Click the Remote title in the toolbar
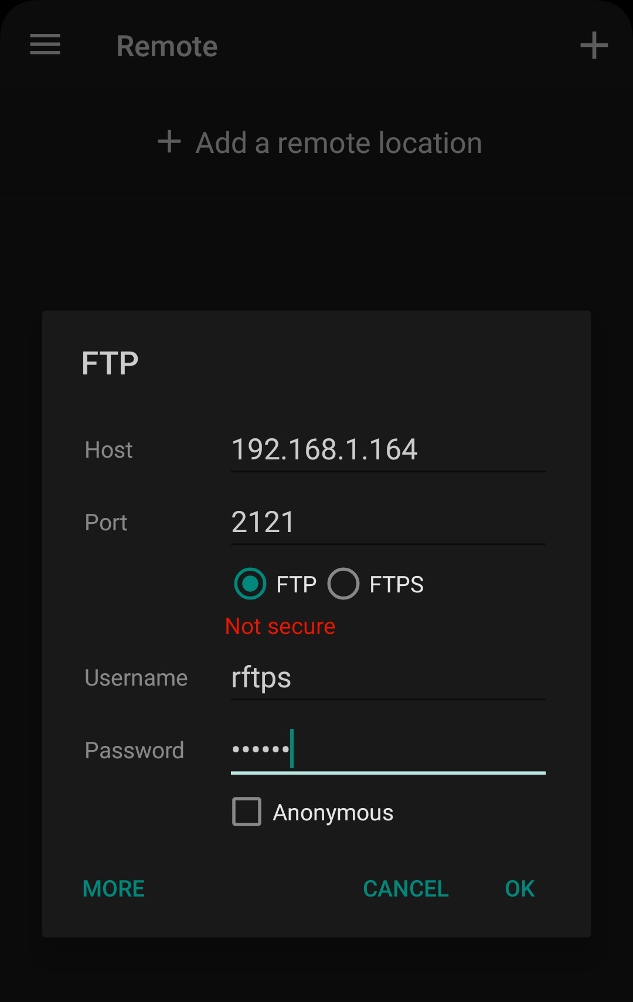 click(167, 46)
